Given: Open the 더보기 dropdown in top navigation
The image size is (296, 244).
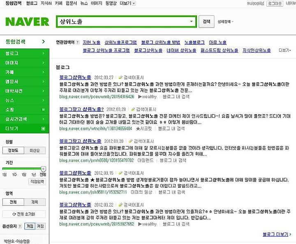Looking at the screenshot, I should [128, 3].
